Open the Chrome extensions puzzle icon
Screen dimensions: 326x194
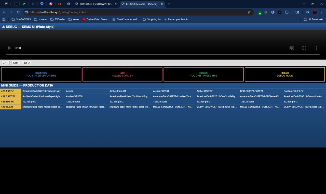tap(287, 12)
